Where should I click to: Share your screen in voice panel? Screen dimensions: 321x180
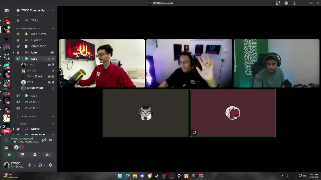tap(22, 155)
